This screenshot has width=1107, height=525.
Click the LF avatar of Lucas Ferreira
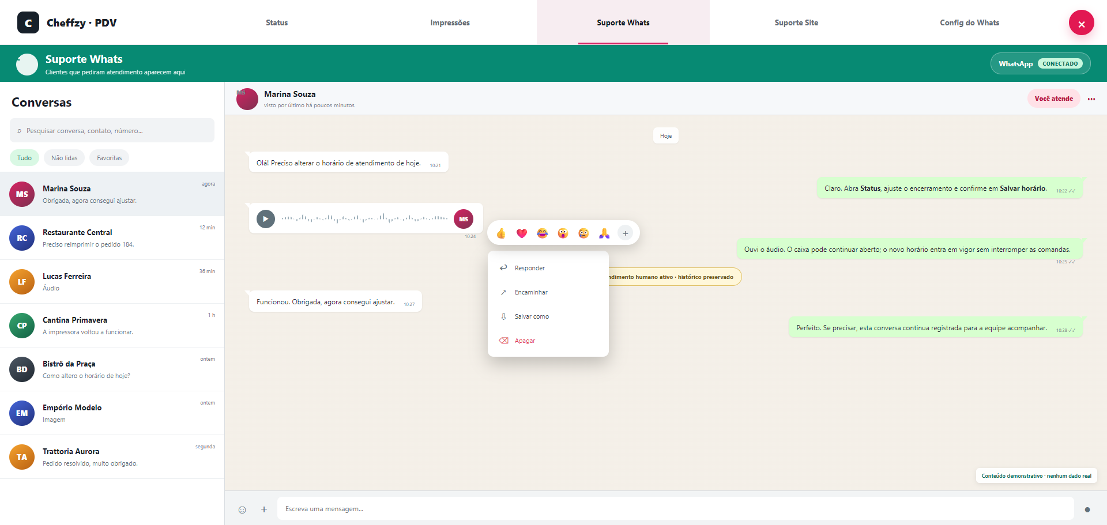click(22, 282)
